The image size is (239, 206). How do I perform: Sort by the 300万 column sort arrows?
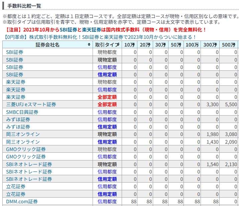[x=216, y=45]
